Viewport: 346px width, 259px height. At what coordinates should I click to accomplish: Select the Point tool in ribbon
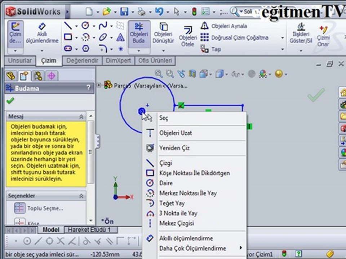[120, 49]
